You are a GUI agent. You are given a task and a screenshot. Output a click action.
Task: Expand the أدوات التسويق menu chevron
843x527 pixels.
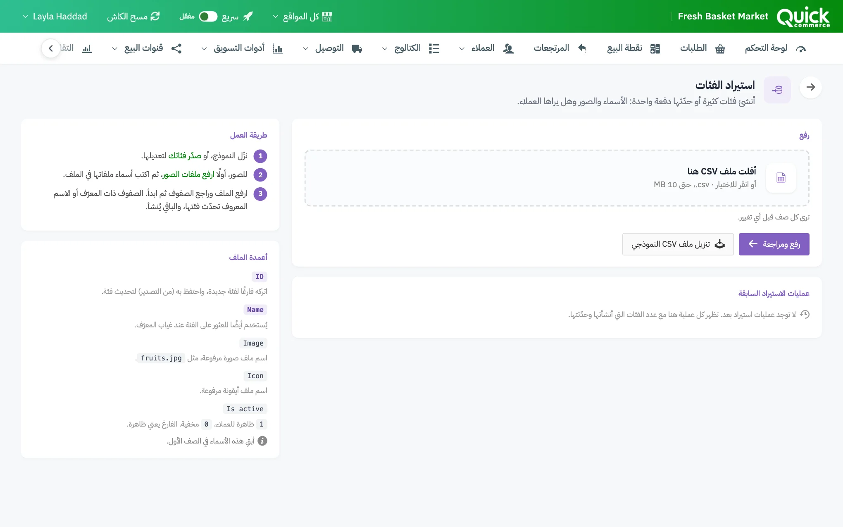pyautogui.click(x=204, y=49)
